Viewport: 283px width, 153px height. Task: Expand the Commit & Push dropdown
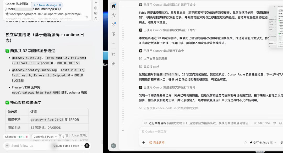tap(45, 136)
